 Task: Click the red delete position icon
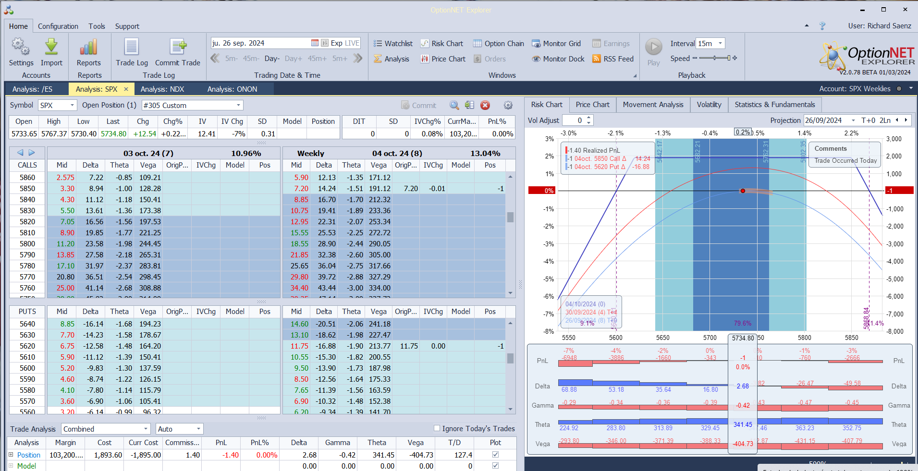point(485,105)
